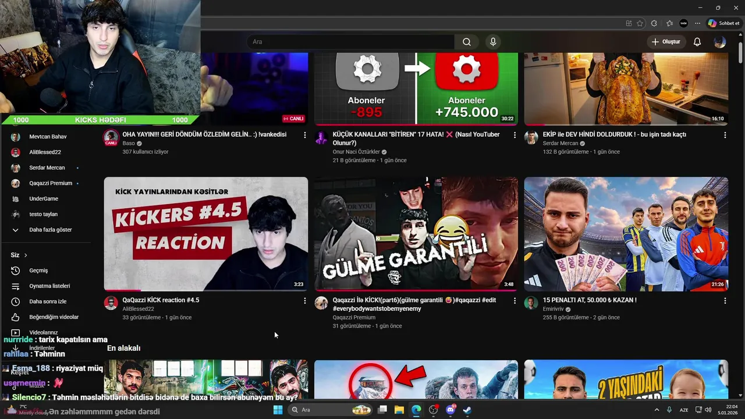Open Emirviv channel name link
This screenshot has height=419, width=745.
[x=554, y=309]
